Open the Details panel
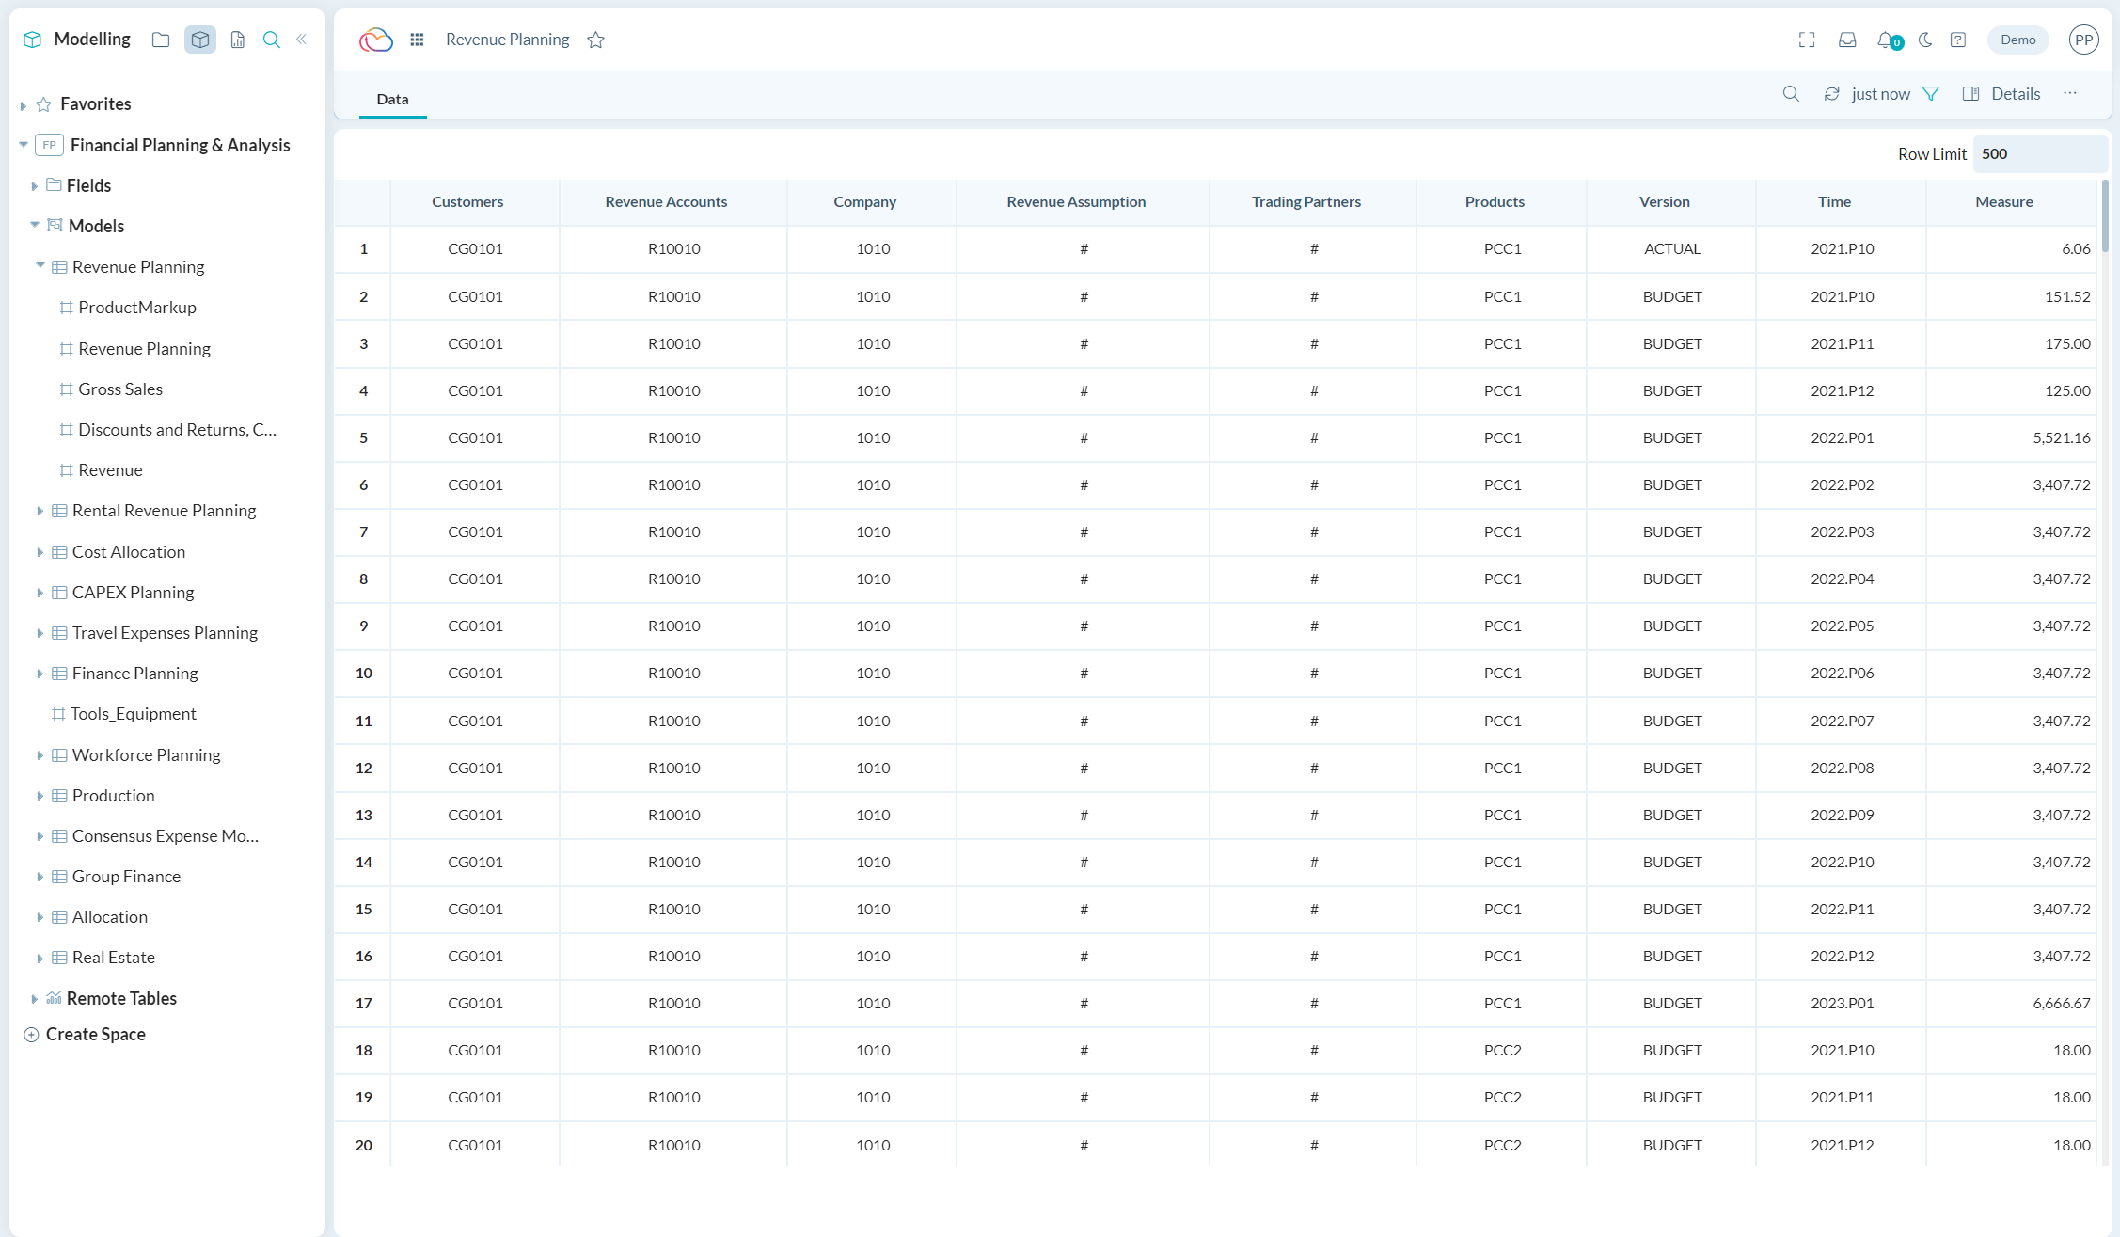Viewport: 2120px width, 1237px height. click(x=2001, y=93)
